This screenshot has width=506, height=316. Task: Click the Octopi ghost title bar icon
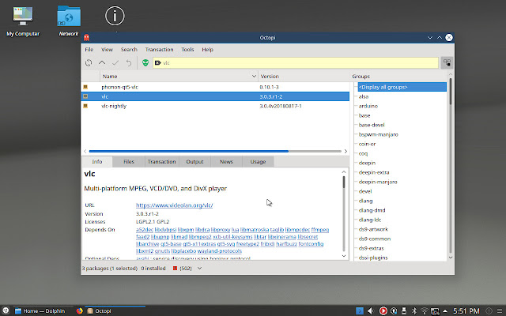click(x=86, y=37)
